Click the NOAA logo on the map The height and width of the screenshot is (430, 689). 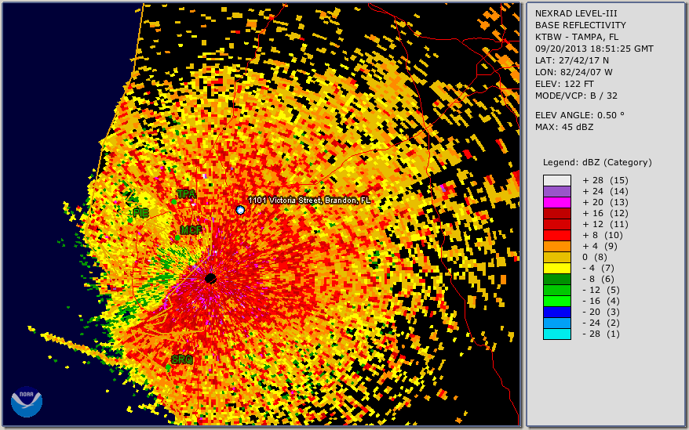[x=27, y=402]
